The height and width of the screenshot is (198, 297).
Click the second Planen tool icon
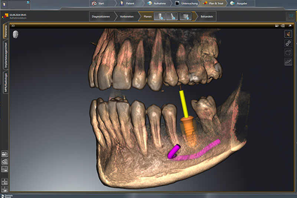(x=172, y=16)
